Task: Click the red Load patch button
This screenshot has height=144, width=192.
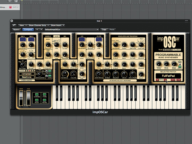Action: pyautogui.click(x=178, y=80)
